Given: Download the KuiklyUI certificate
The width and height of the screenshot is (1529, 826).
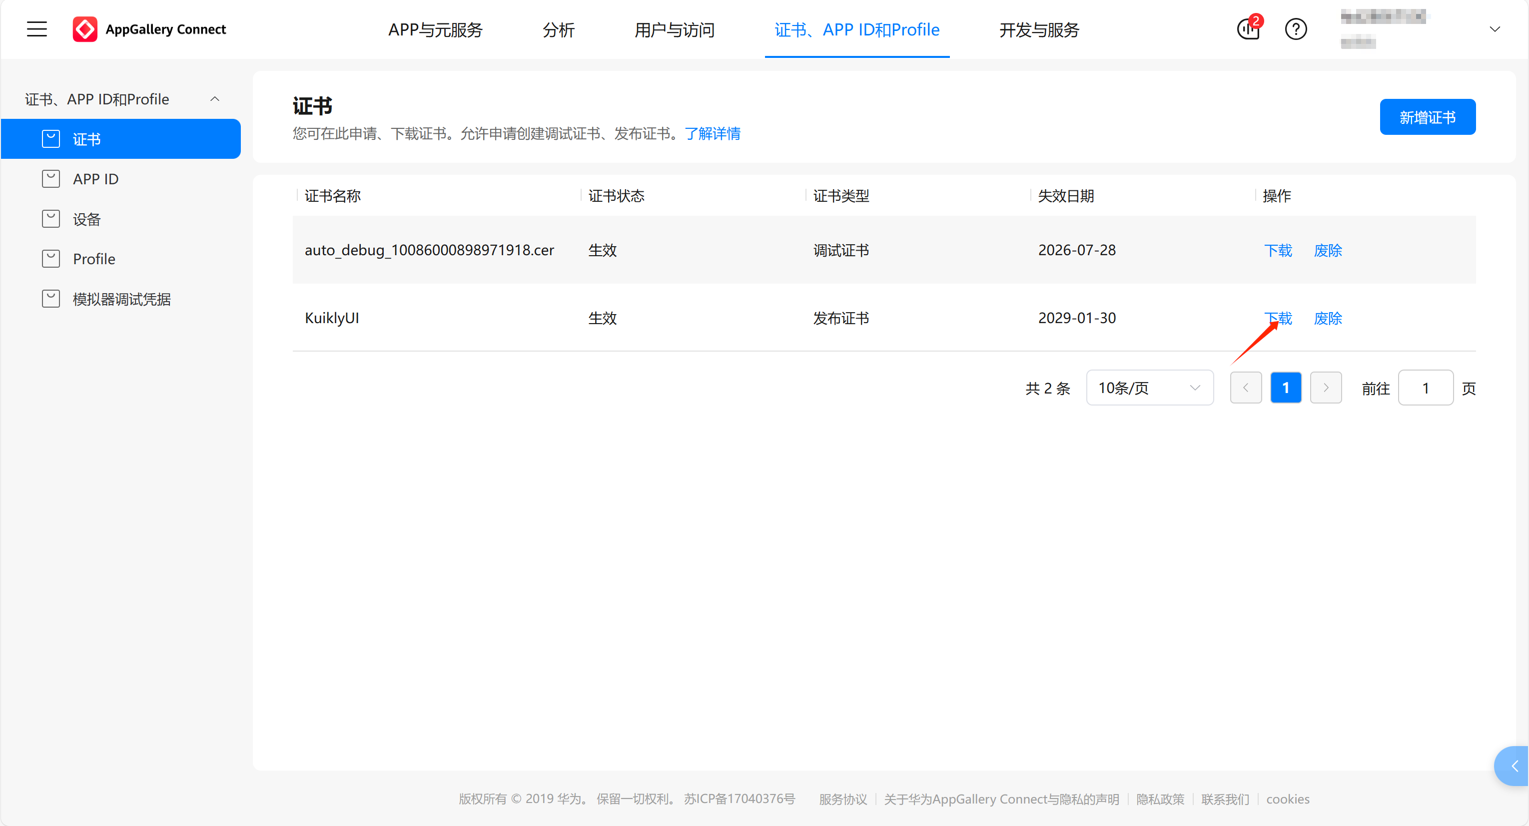Looking at the screenshot, I should tap(1278, 318).
